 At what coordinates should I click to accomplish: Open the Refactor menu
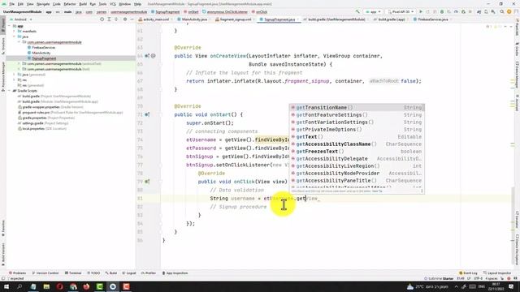coord(70,4)
